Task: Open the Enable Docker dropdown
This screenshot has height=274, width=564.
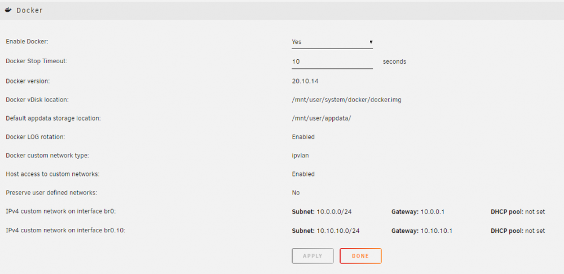Action: point(332,42)
